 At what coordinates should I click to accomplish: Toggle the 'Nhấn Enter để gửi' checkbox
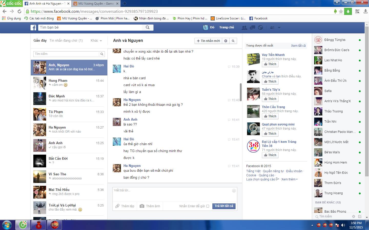tap(208, 206)
